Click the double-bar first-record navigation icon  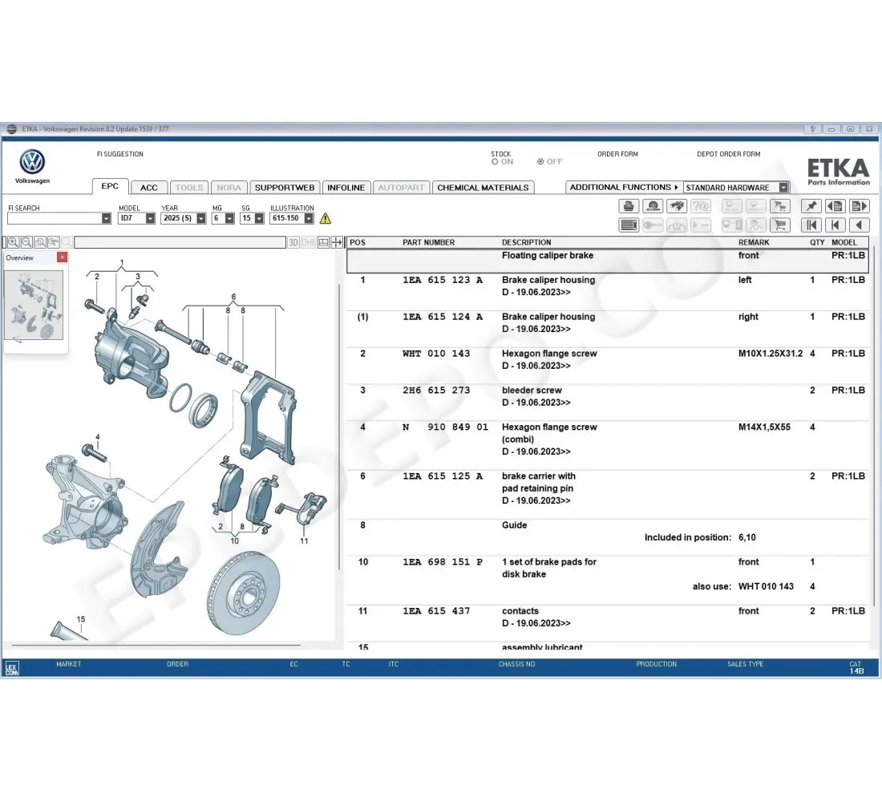[811, 225]
